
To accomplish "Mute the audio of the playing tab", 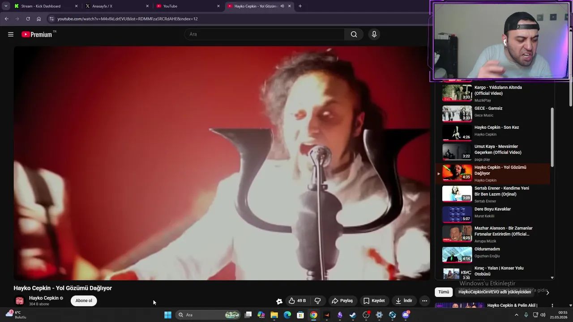I will pyautogui.click(x=282, y=6).
